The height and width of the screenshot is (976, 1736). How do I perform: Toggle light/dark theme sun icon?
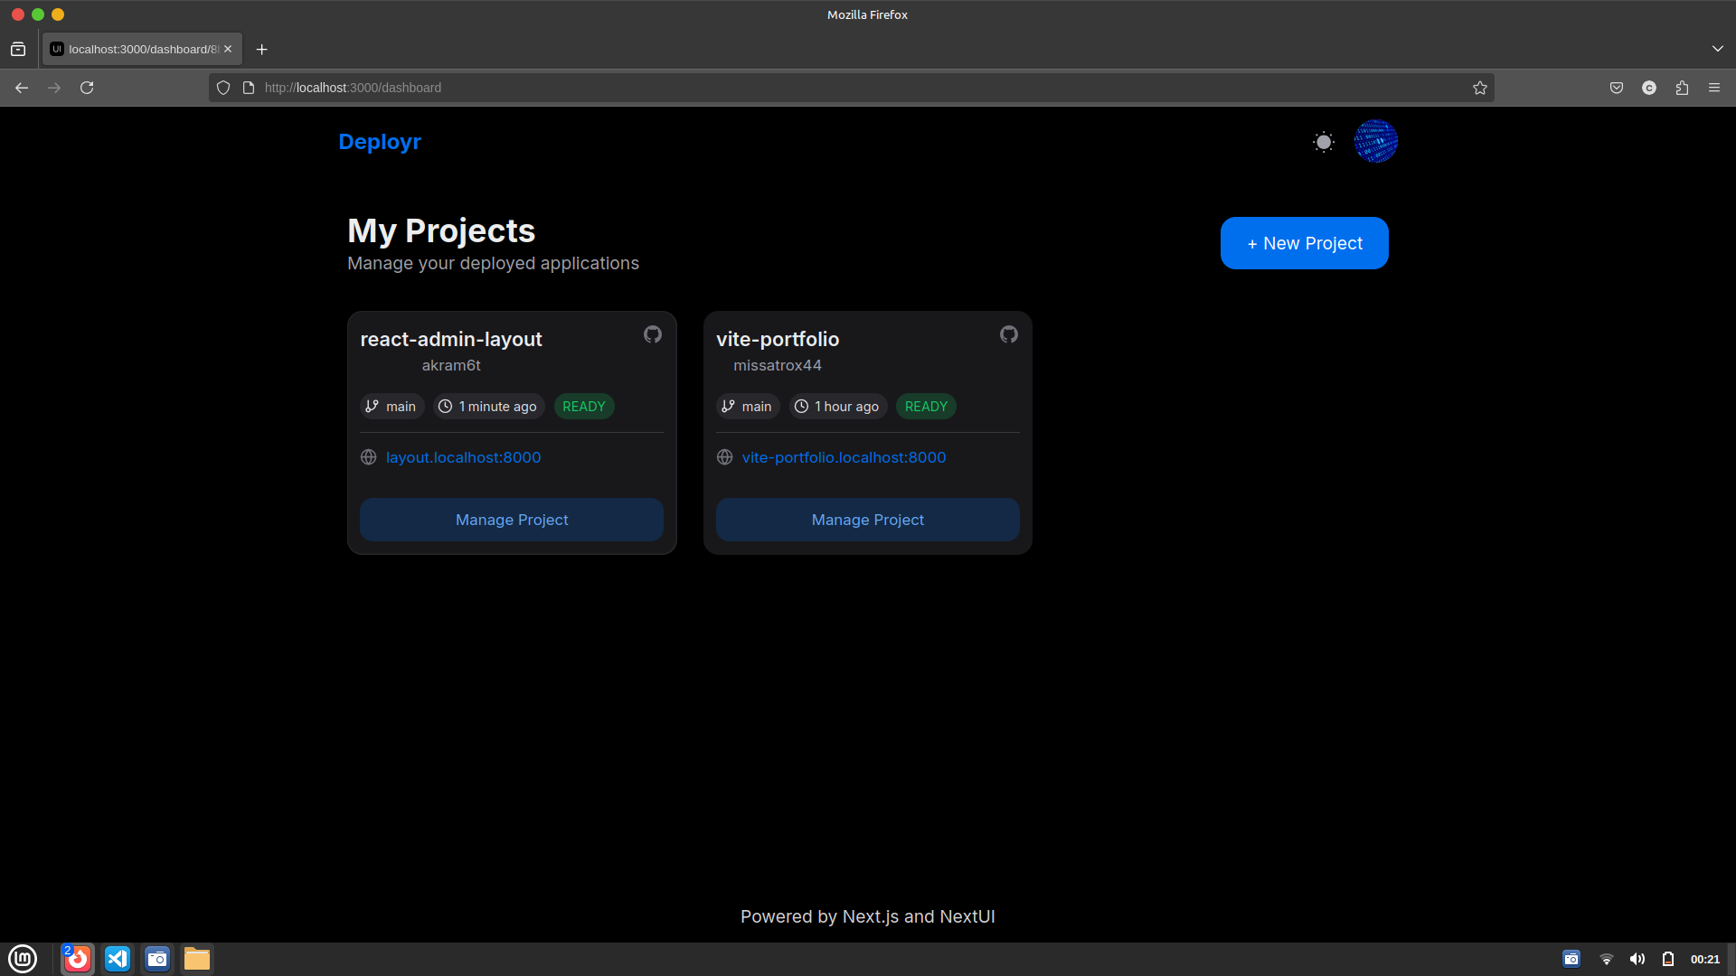click(1324, 142)
